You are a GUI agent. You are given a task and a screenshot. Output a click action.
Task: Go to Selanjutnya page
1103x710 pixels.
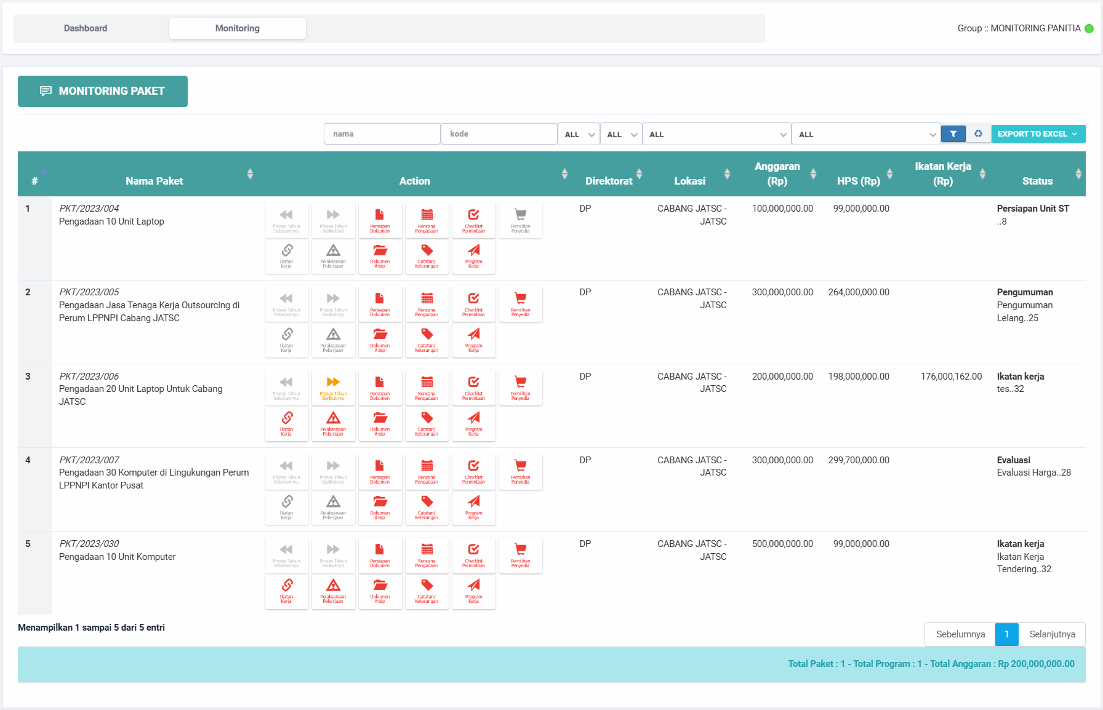click(x=1052, y=634)
